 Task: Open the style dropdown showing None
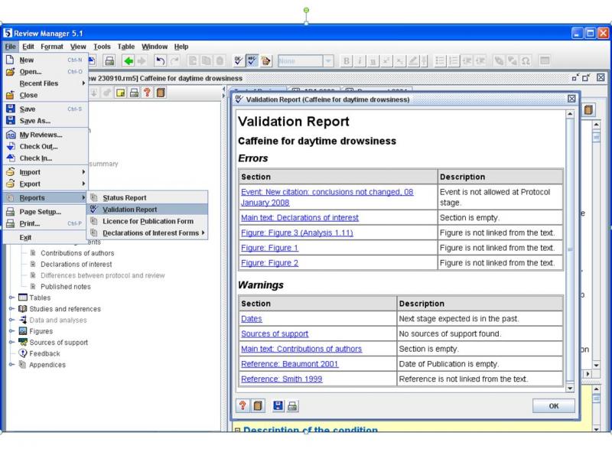click(328, 60)
